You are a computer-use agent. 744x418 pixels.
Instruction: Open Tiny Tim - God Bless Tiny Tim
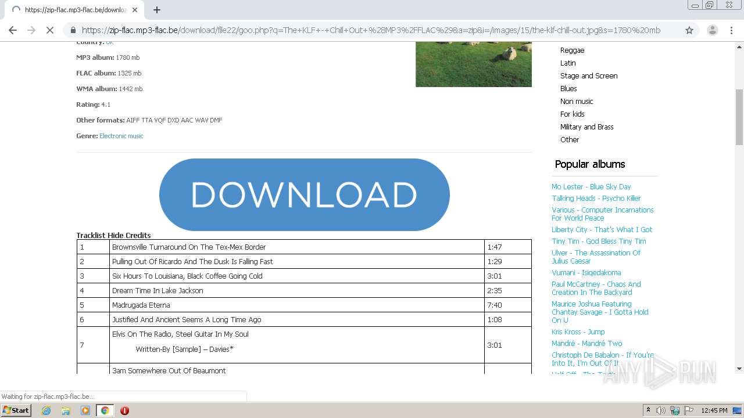point(599,242)
